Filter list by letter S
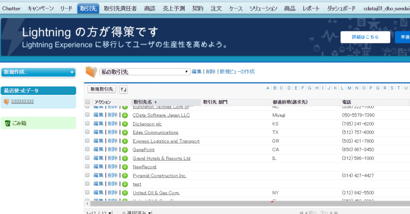Viewport: 410px width, 214px height. tap(392, 88)
